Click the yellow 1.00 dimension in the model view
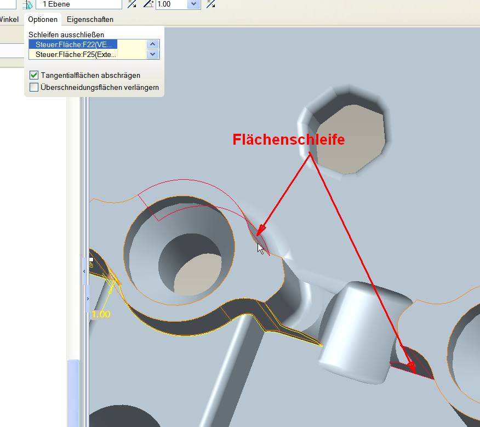 point(101,314)
